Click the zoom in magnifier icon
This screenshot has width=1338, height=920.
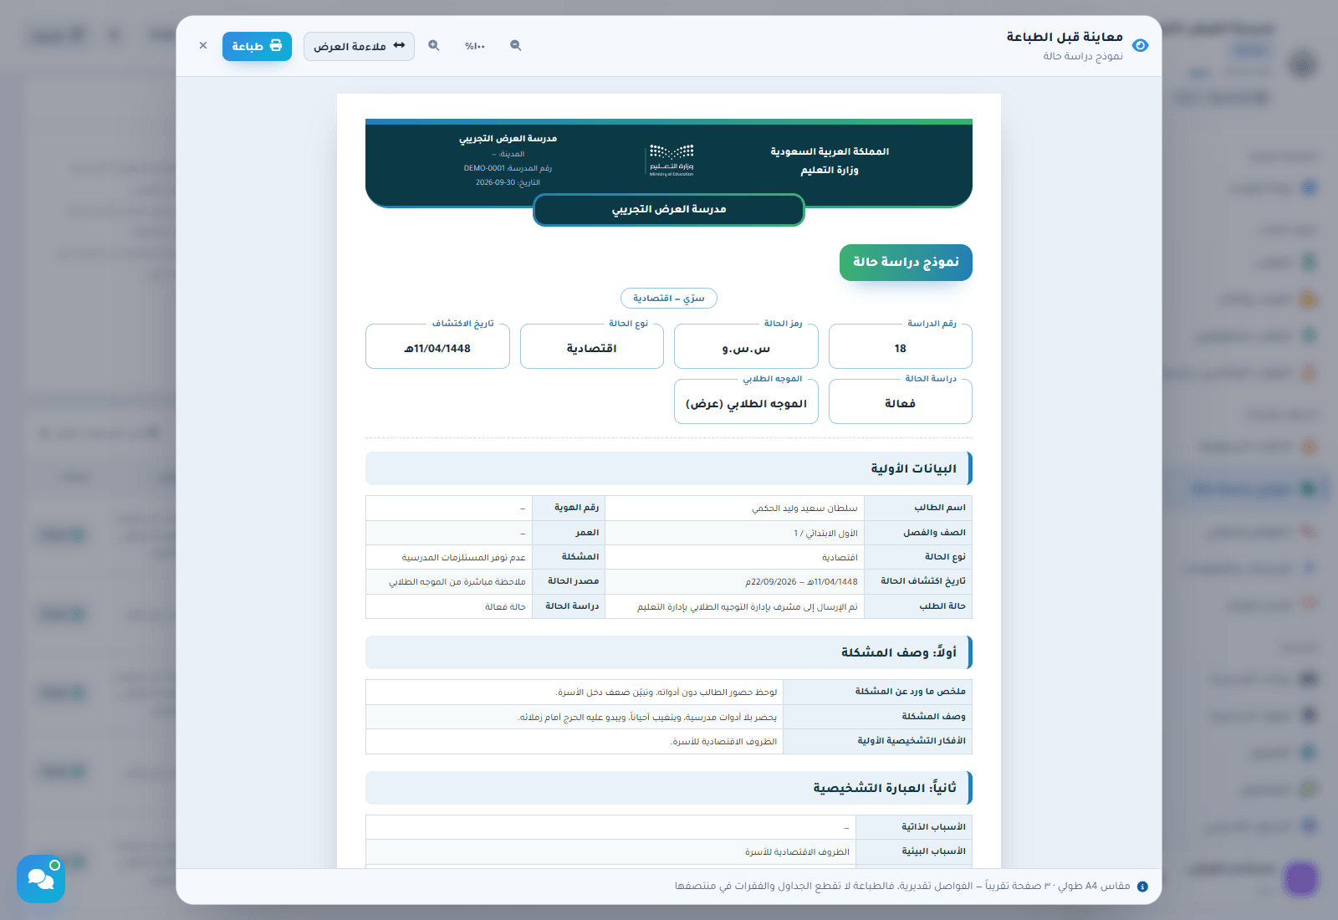(434, 46)
